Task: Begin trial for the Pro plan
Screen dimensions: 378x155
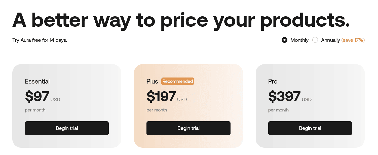Action: 310,128
